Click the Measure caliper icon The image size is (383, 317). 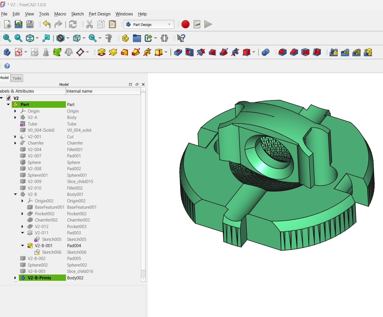pos(109,38)
